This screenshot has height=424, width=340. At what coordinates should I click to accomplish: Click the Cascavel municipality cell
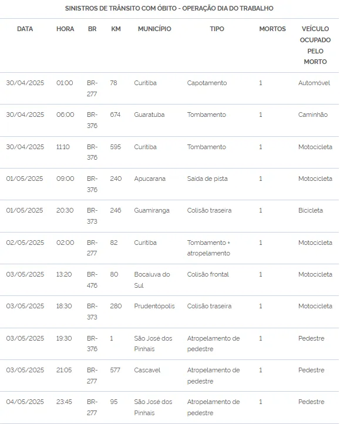point(147,370)
